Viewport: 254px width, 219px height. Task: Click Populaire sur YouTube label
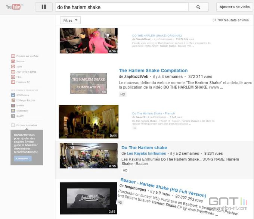point(27,56)
